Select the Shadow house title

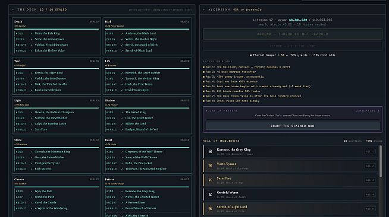[110, 100]
